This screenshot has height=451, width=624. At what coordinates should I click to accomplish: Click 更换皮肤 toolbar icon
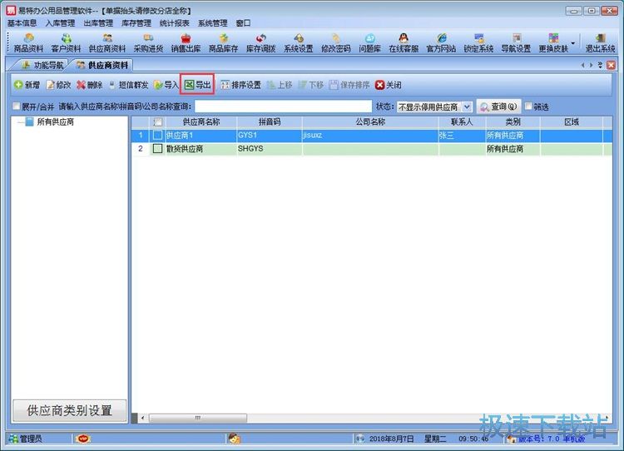point(553,43)
